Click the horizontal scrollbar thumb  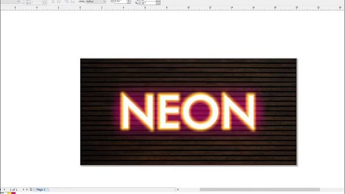260,189
